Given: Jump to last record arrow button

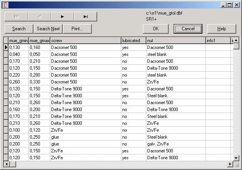Looking at the screenshot, I should [85, 16].
